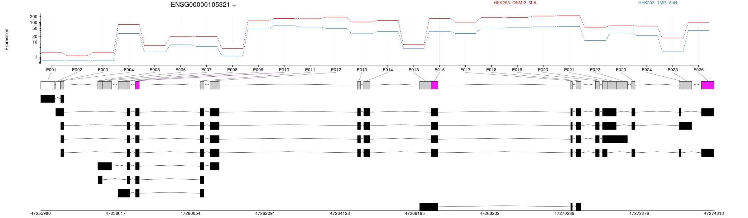
Task: Click exon label E013
Action: click(x=362, y=70)
